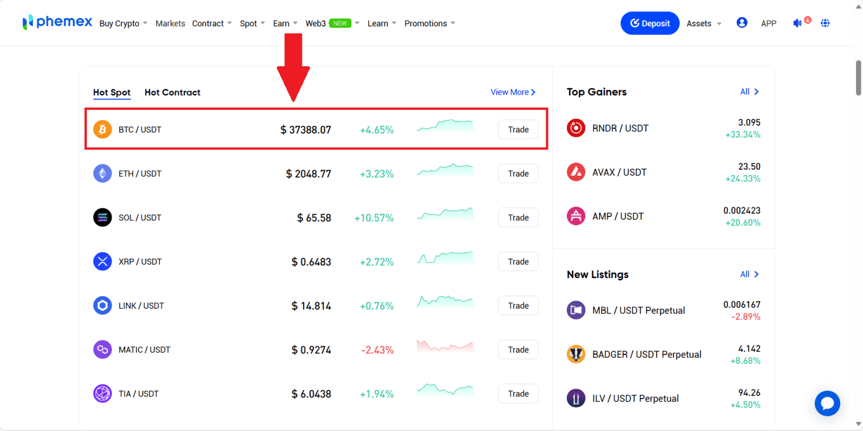Expand the Contract menu dropdown

(211, 24)
